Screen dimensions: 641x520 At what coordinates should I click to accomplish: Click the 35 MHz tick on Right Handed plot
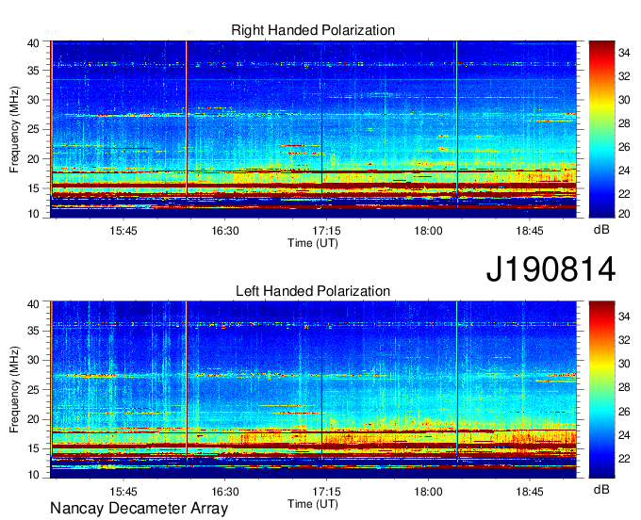34,71
